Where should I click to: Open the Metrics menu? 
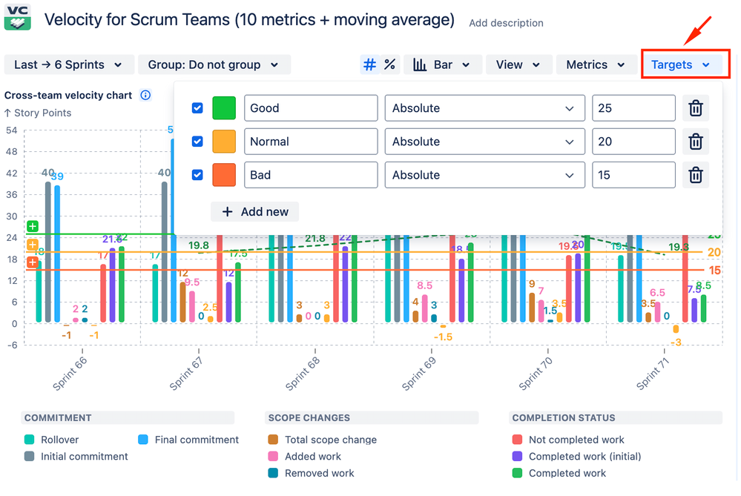[x=596, y=65]
